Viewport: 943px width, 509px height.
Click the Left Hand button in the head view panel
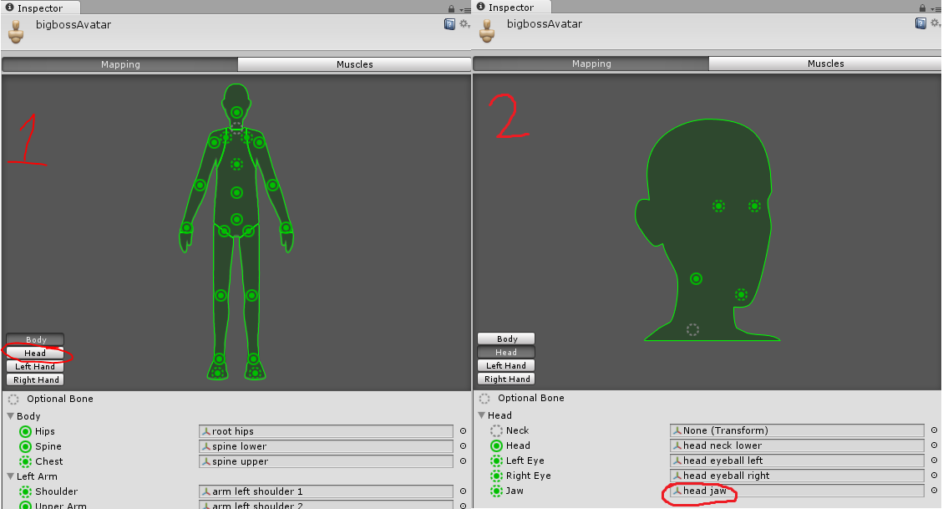[506, 366]
